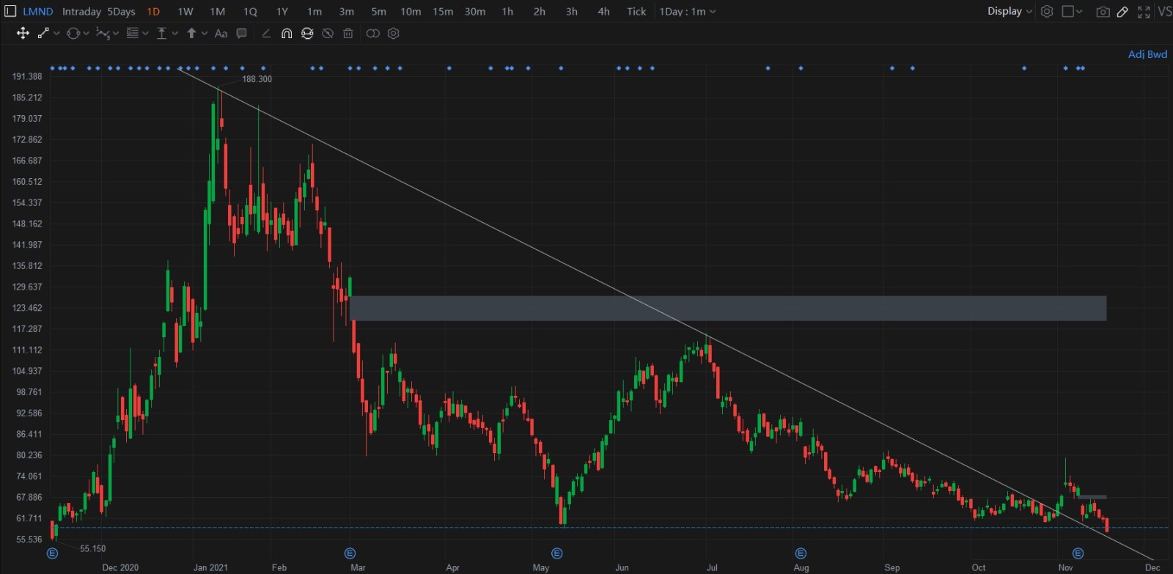Toggle magnet snap mode

point(287,33)
